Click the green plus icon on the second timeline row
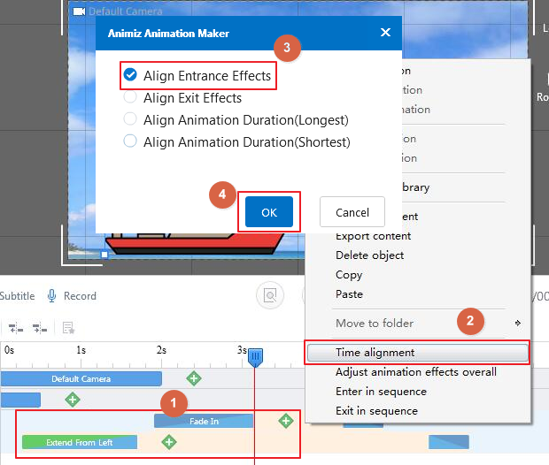Viewport: 549px width, 465px height. click(x=73, y=400)
